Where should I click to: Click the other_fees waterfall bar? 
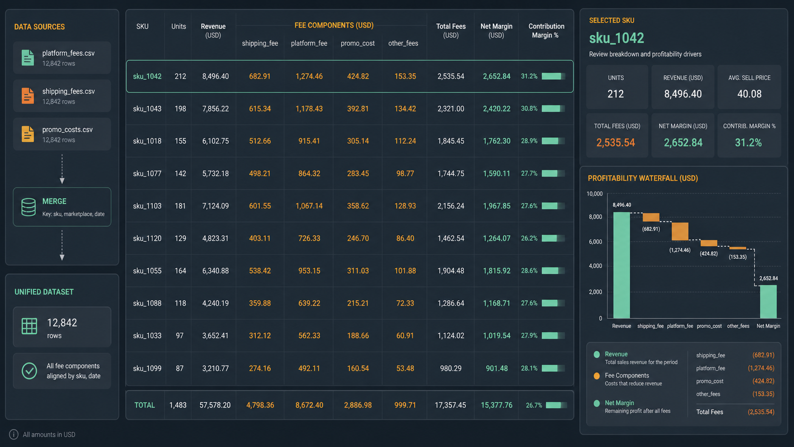(738, 248)
